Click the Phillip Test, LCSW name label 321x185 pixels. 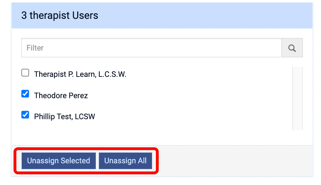point(64,116)
